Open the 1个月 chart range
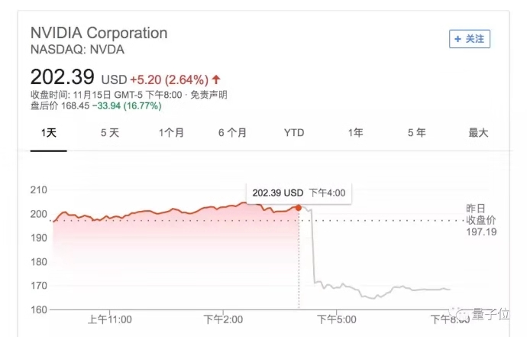The height and width of the screenshot is (337, 527). [171, 132]
